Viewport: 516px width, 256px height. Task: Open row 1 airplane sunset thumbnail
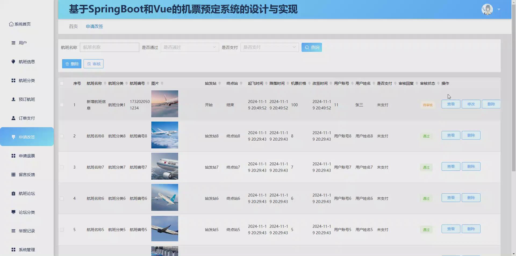click(165, 104)
